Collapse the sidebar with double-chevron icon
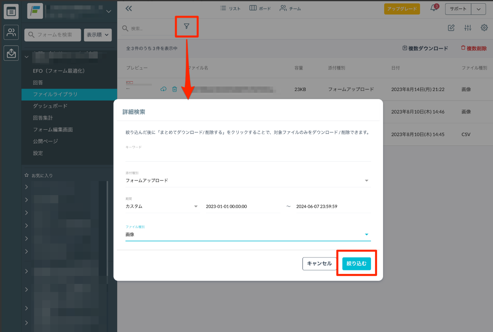This screenshot has height=332, width=493. [x=128, y=8]
